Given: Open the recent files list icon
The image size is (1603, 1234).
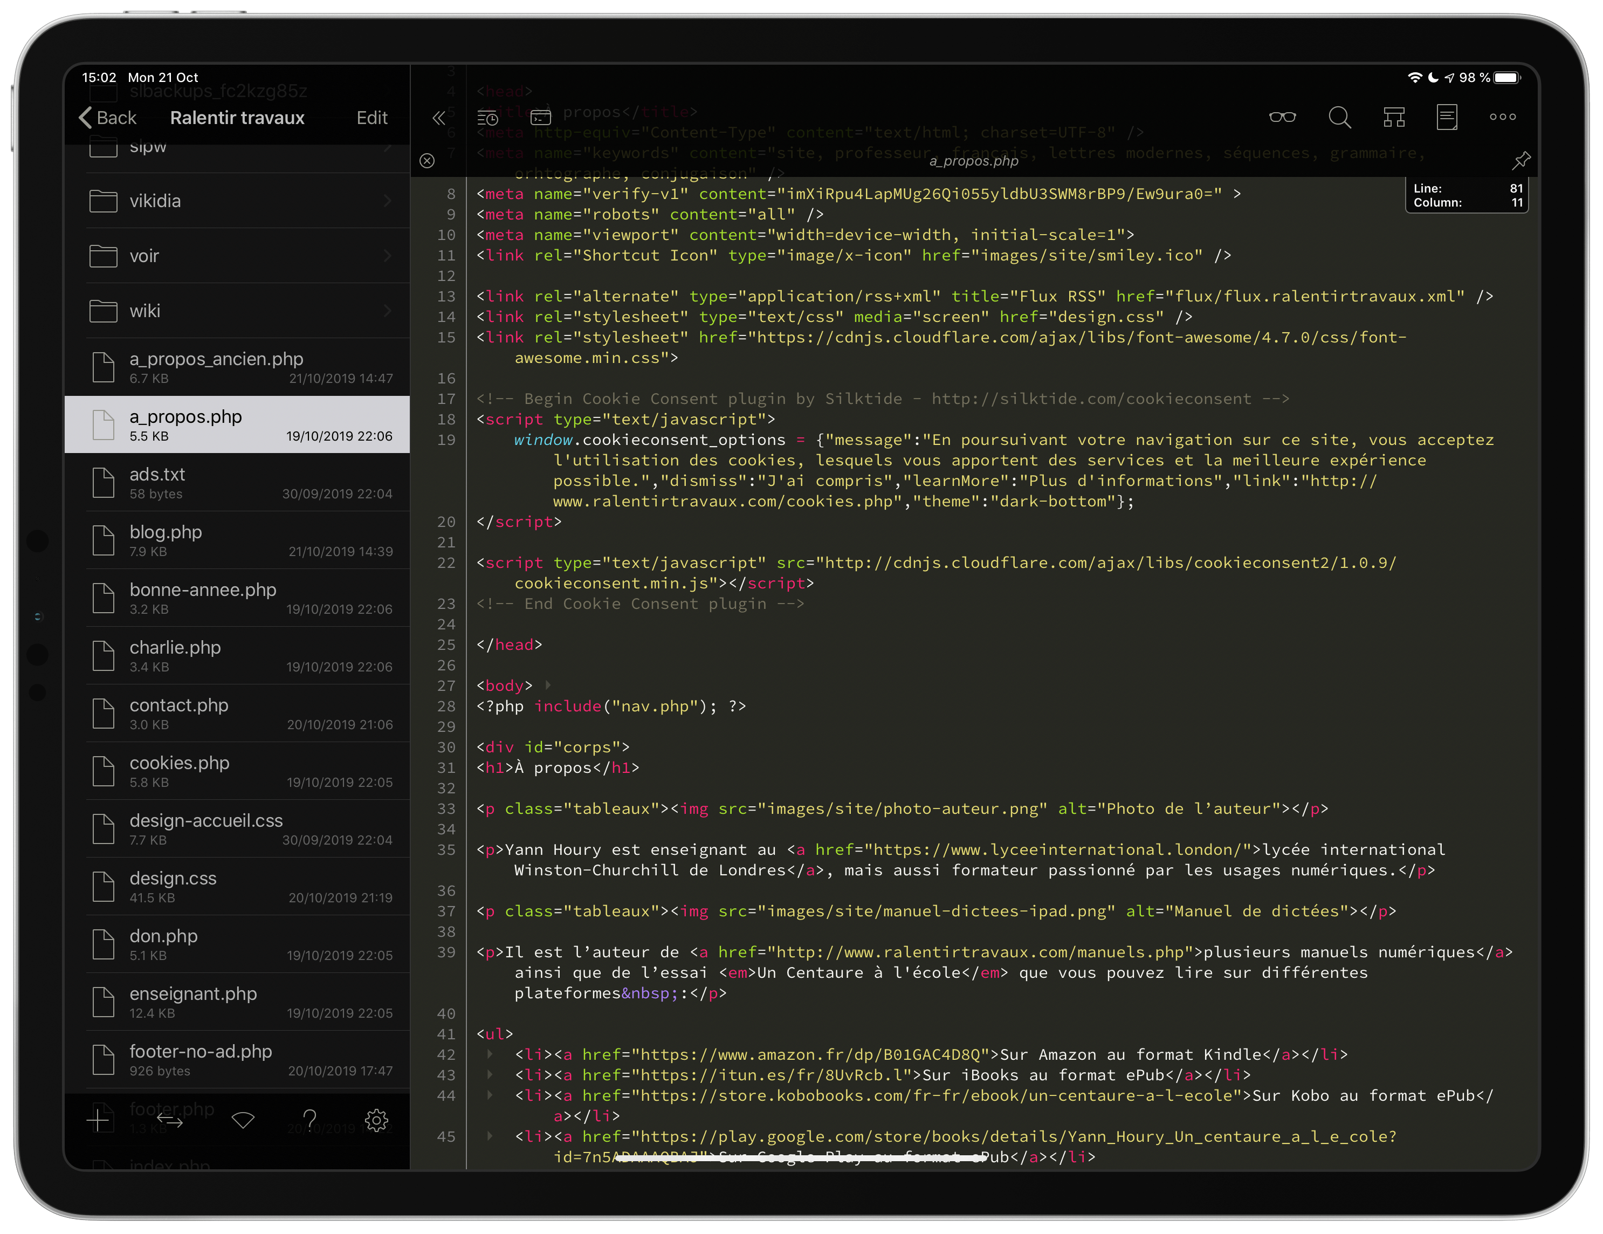Looking at the screenshot, I should tap(488, 118).
